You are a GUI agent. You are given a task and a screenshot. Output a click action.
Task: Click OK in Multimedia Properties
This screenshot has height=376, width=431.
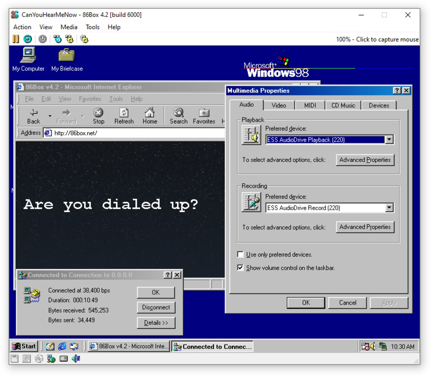(306, 303)
